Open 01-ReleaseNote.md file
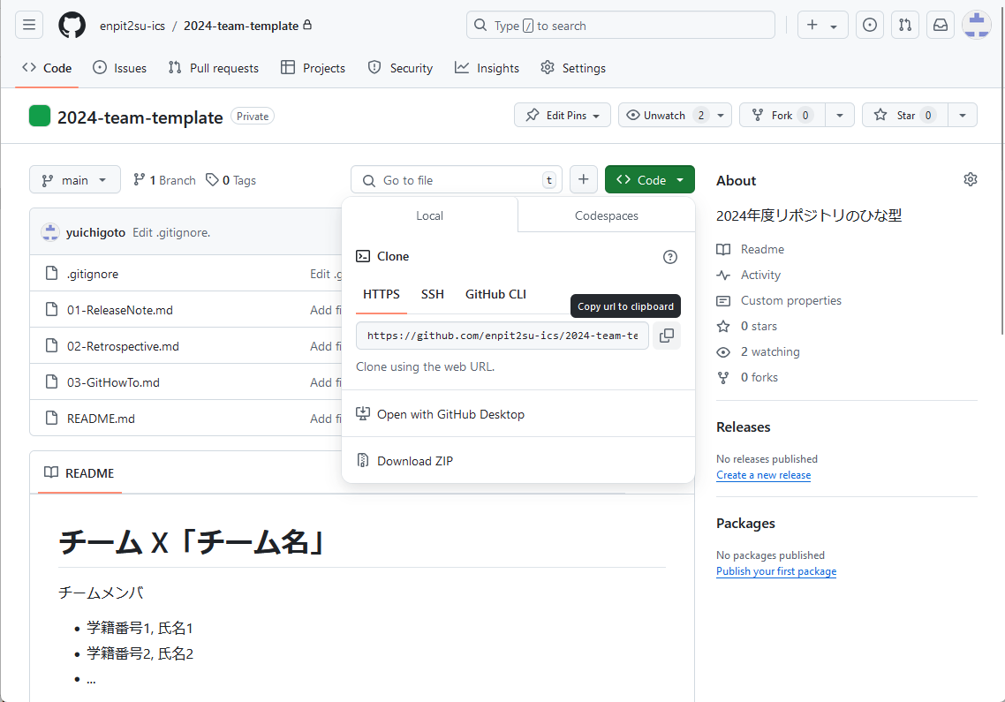This screenshot has width=1005, height=702. 120,310
